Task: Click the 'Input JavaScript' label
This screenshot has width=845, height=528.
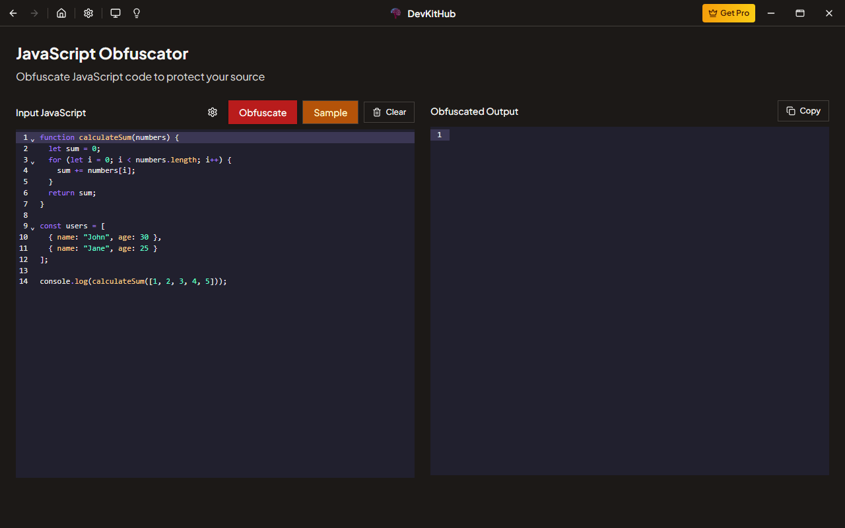Action: [51, 113]
